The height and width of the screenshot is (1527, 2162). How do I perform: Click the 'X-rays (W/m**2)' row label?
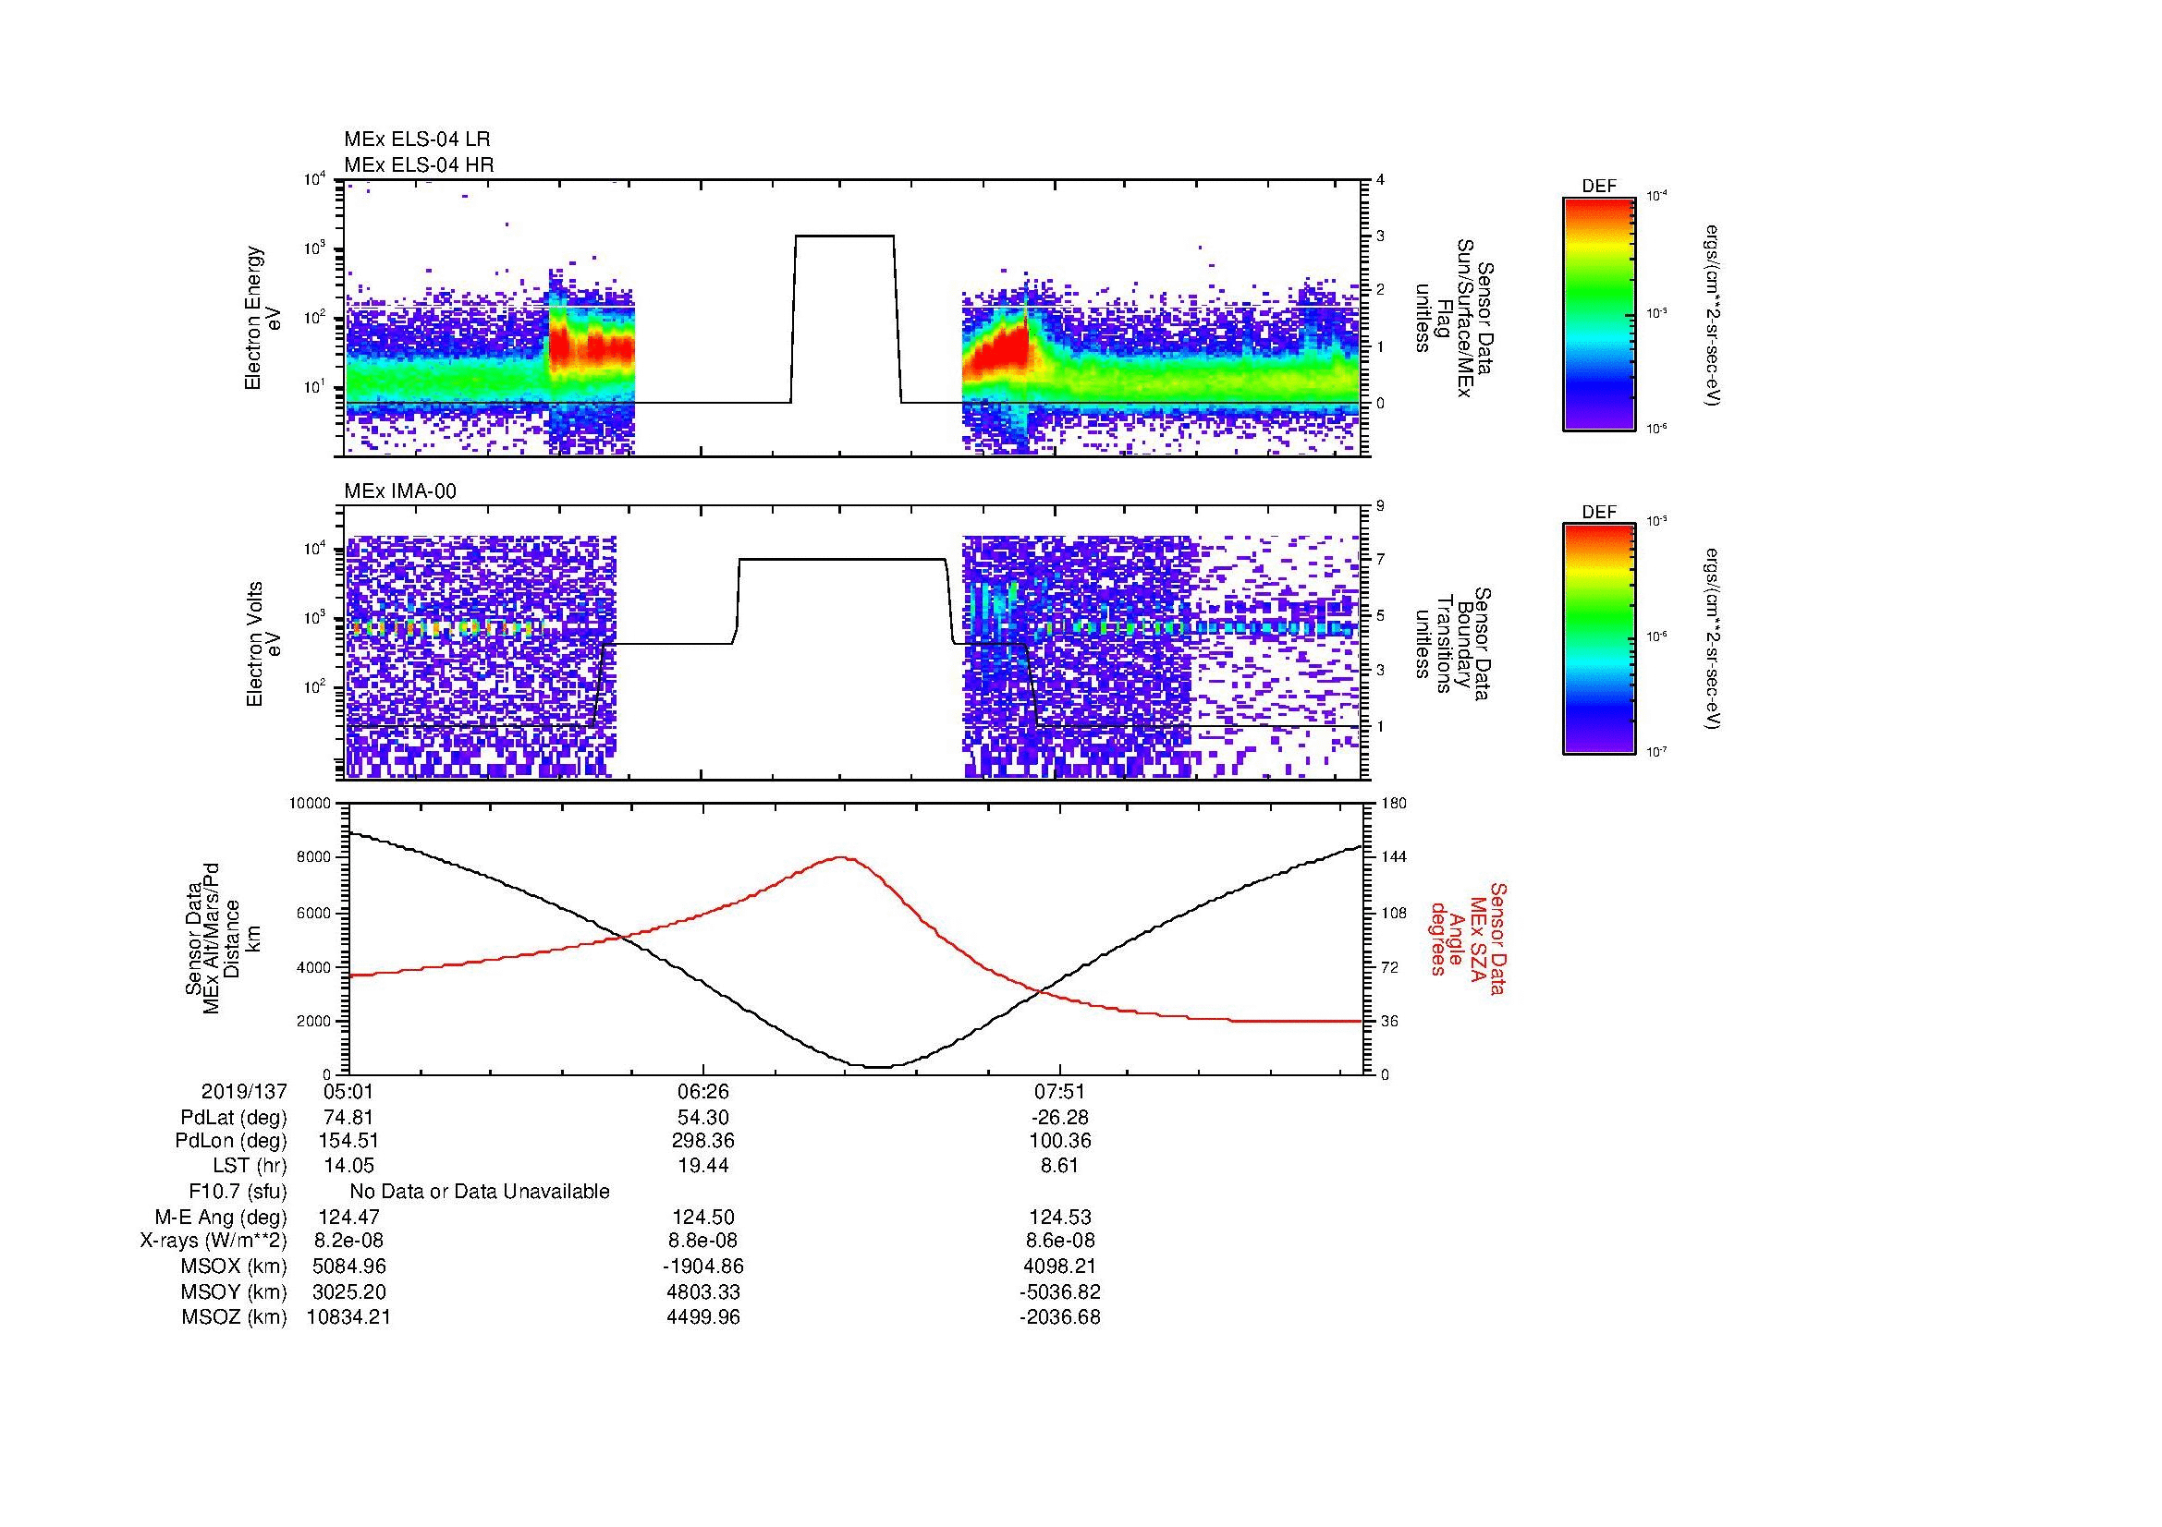pos(214,1241)
